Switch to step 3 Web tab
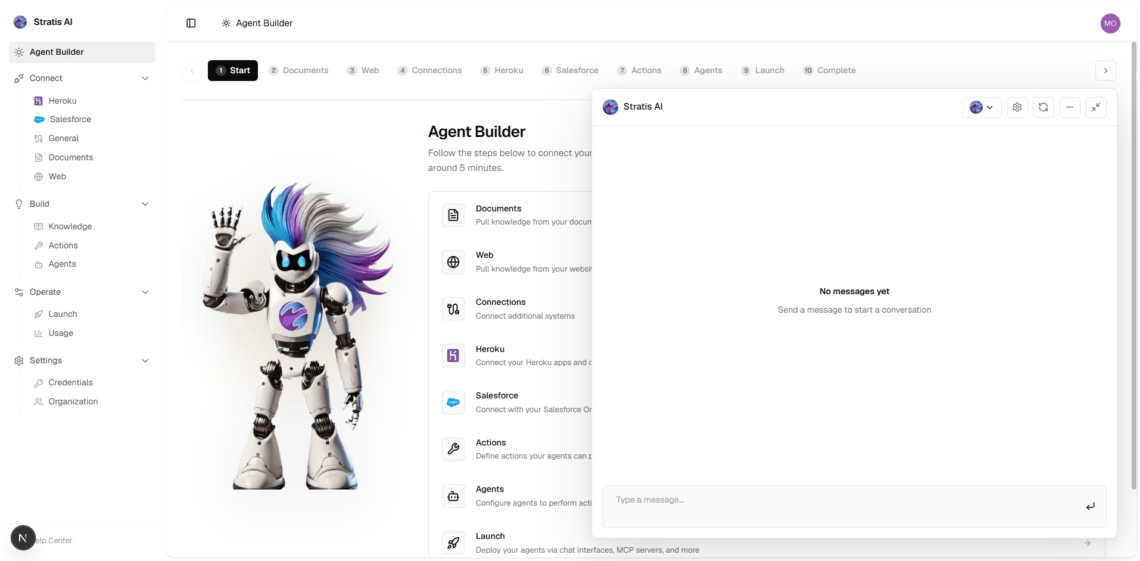This screenshot has height=561, width=1140. click(x=363, y=70)
